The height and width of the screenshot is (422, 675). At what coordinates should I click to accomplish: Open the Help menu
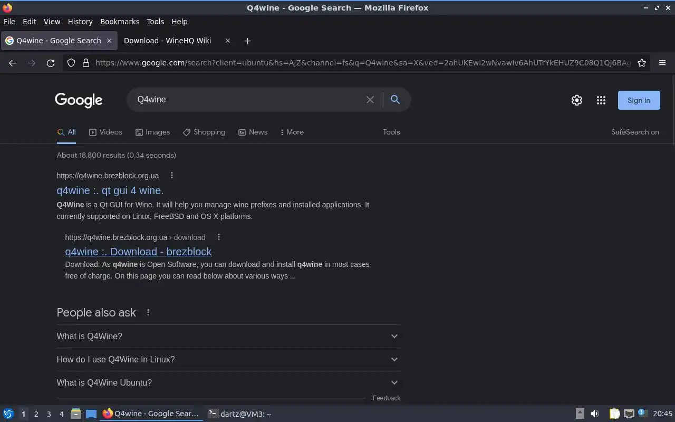[x=179, y=22]
